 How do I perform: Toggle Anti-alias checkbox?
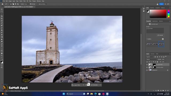(x=31, y=4)
